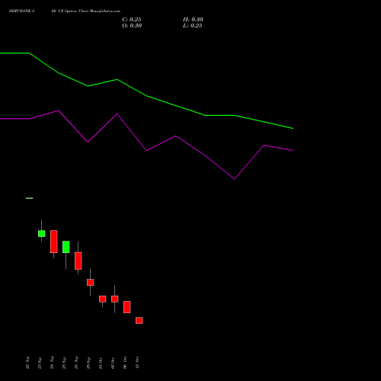Click the 28 Sep date label
Image resolution: width=381 pixels, height=381 pixels.
pyautogui.click(x=76, y=363)
